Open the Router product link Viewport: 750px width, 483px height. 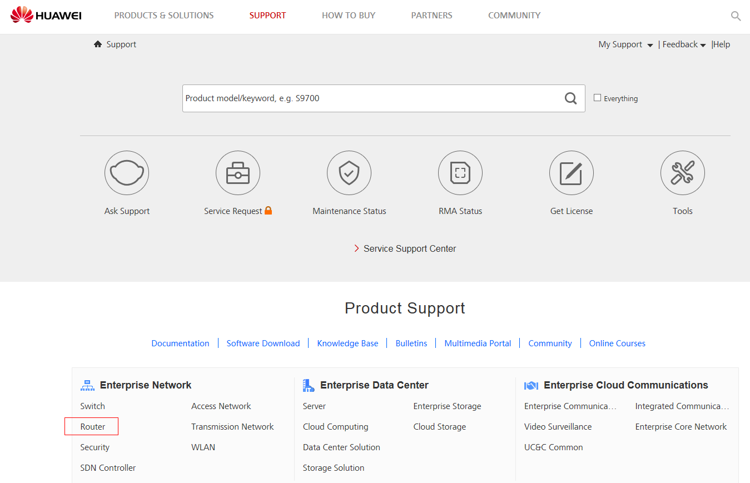coord(92,427)
